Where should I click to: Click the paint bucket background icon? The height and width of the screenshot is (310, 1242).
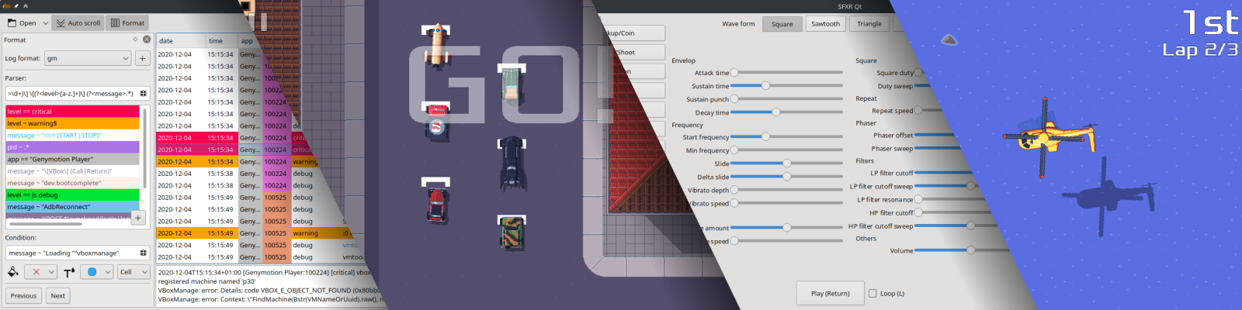pos(13,272)
